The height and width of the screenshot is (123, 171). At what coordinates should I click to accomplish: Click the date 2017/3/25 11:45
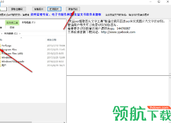[x=56, y=50]
